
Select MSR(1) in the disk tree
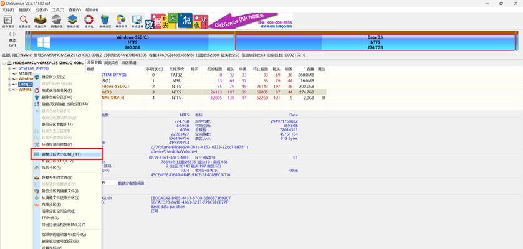(x=26, y=73)
